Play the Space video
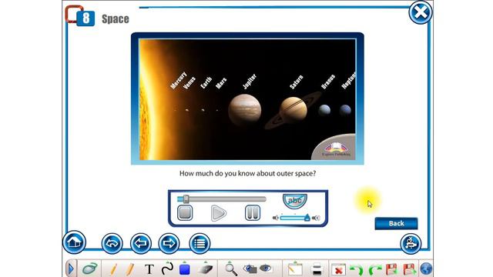 (x=218, y=213)
